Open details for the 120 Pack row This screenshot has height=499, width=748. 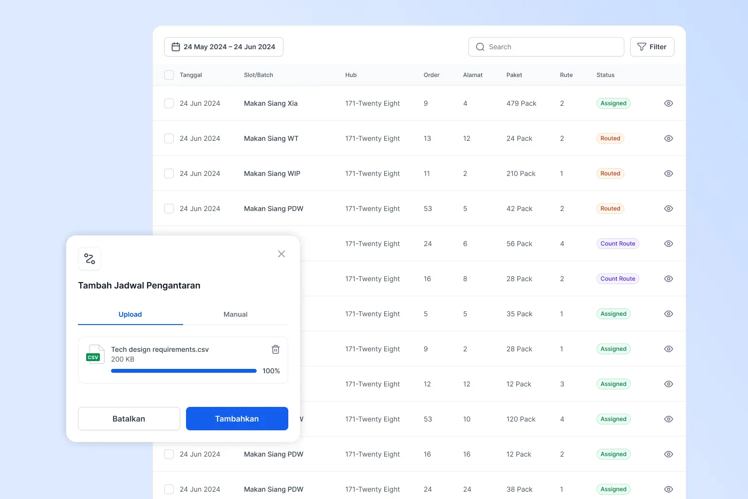(x=668, y=419)
